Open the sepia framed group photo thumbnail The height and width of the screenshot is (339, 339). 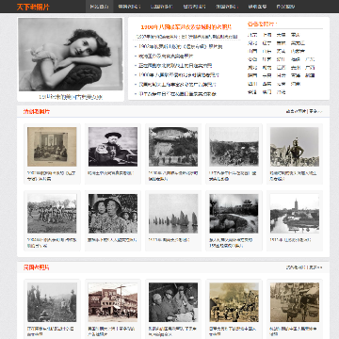pos(52,147)
